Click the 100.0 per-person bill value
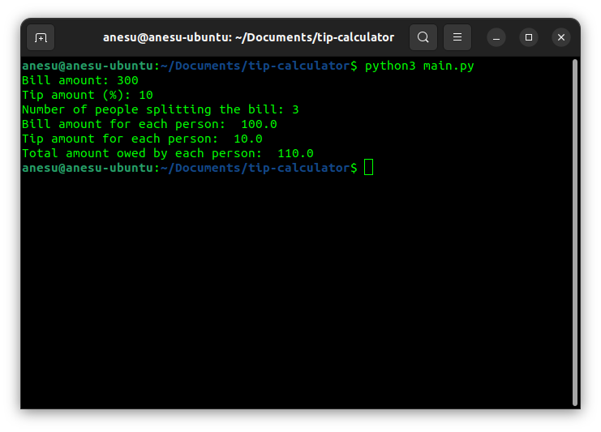This screenshot has height=432, width=601. tap(259, 124)
